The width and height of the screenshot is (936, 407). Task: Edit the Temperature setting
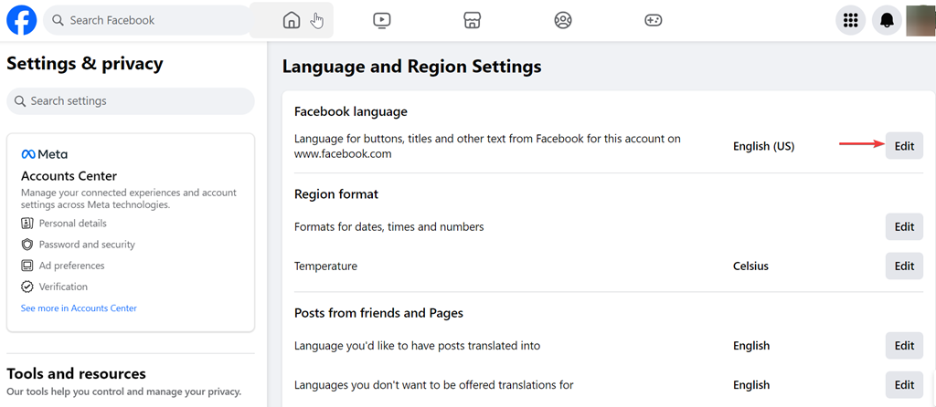point(904,266)
